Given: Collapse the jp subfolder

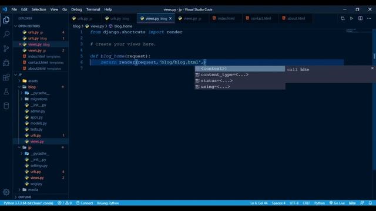Looking at the screenshot, I should point(29,148).
